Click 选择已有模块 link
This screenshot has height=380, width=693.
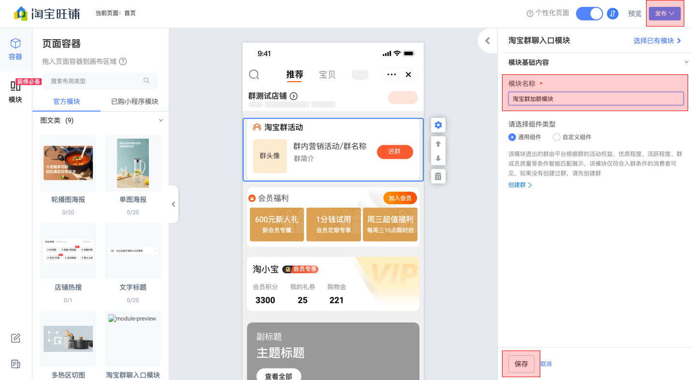pyautogui.click(x=657, y=41)
